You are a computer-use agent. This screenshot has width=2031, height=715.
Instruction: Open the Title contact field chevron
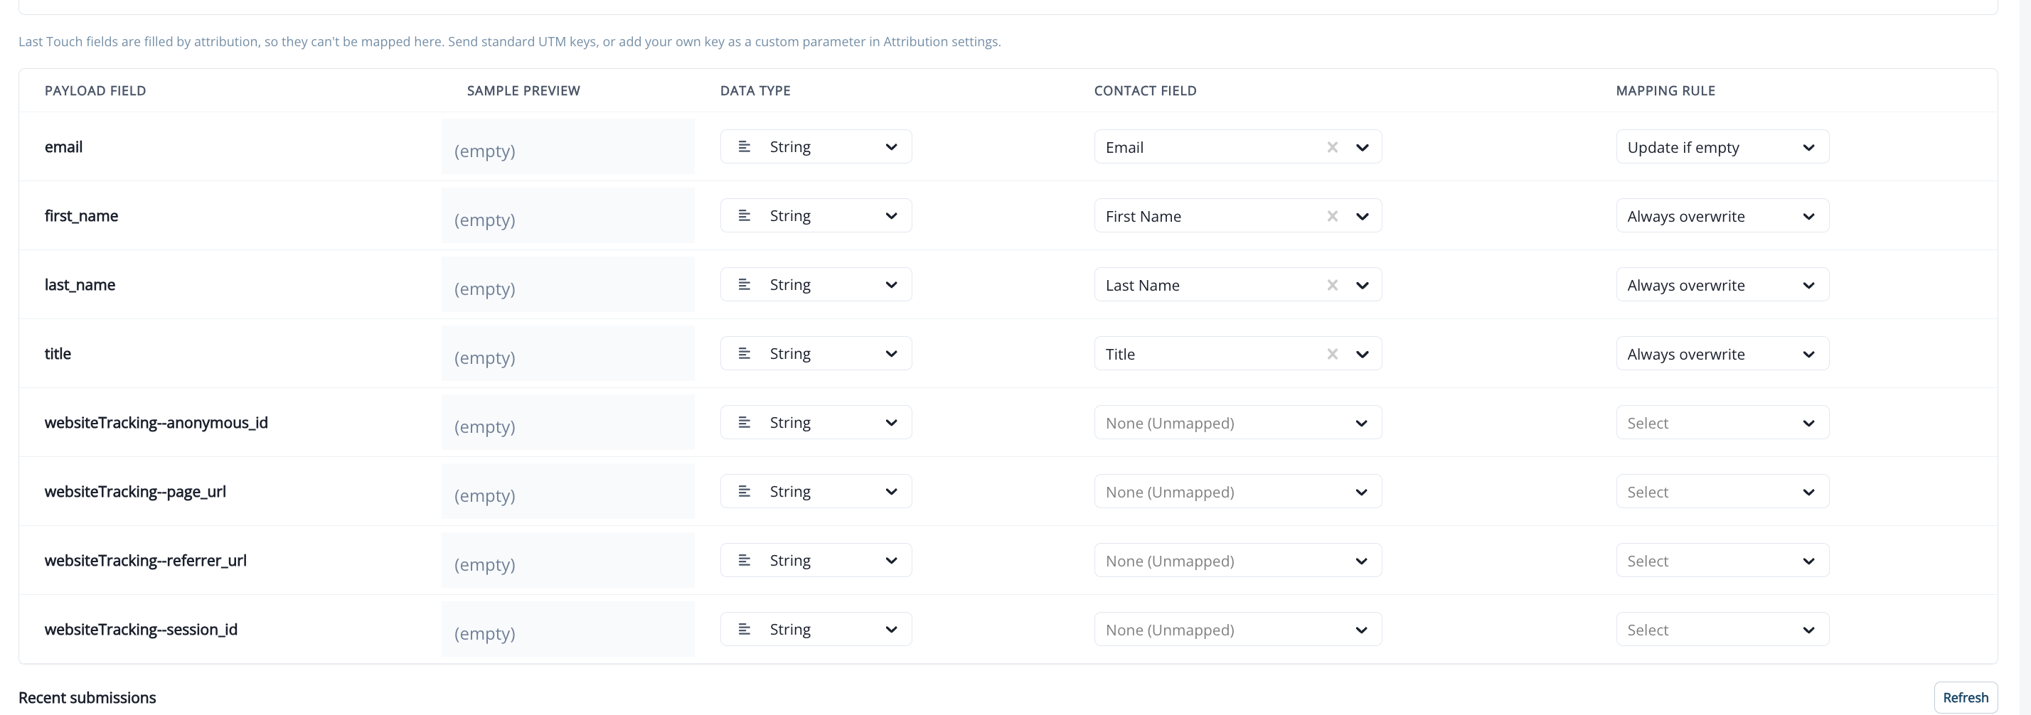coord(1362,354)
